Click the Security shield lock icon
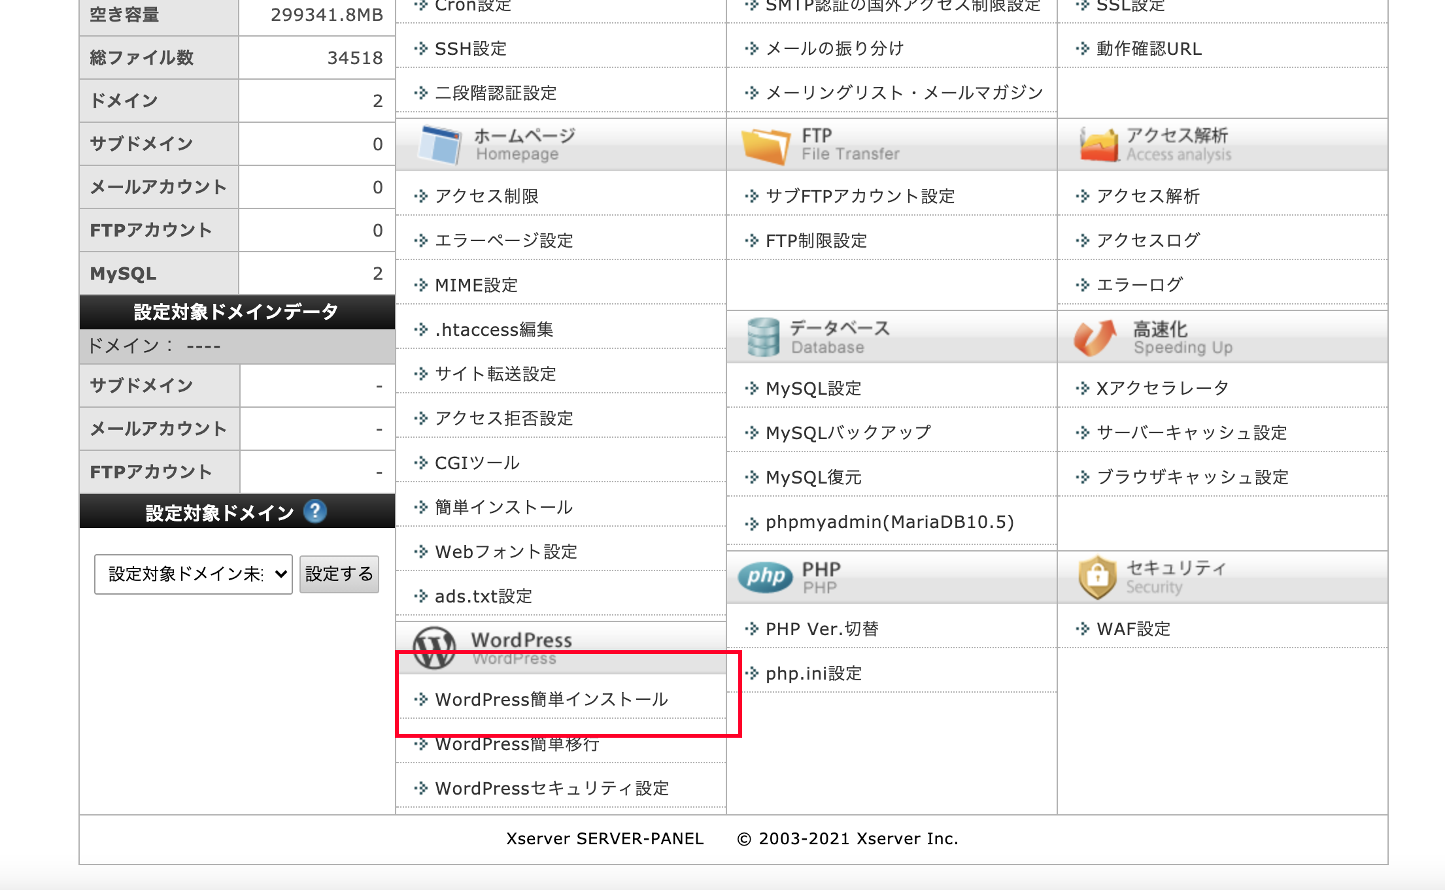The height and width of the screenshot is (890, 1445). coord(1097,577)
